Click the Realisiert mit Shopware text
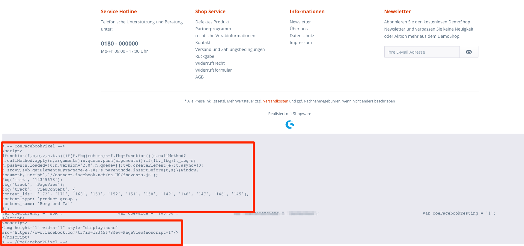 (x=290, y=114)
